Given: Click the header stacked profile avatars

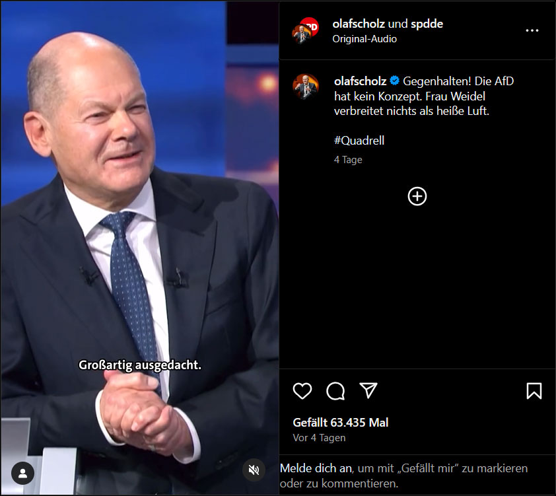Looking at the screenshot, I should 305,30.
